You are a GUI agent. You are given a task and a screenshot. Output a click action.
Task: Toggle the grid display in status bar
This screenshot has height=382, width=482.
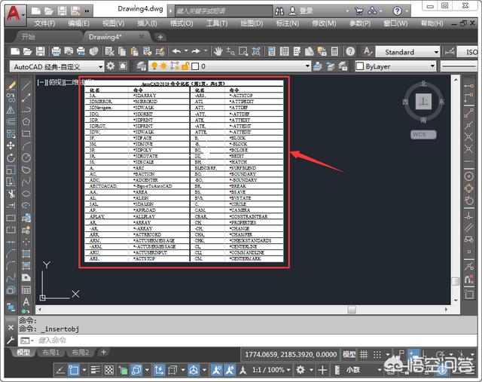(364, 355)
